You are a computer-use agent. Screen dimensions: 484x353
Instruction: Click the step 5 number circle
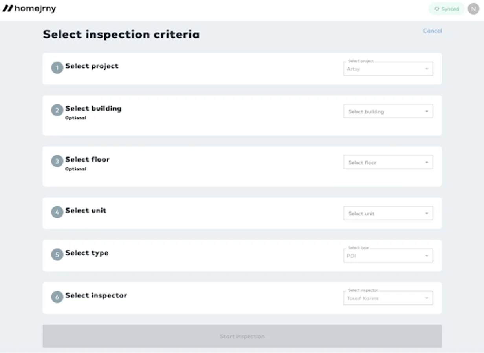[x=57, y=255]
